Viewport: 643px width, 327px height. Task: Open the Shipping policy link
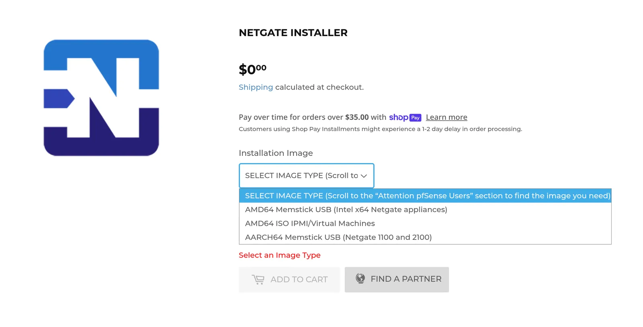coord(256,87)
